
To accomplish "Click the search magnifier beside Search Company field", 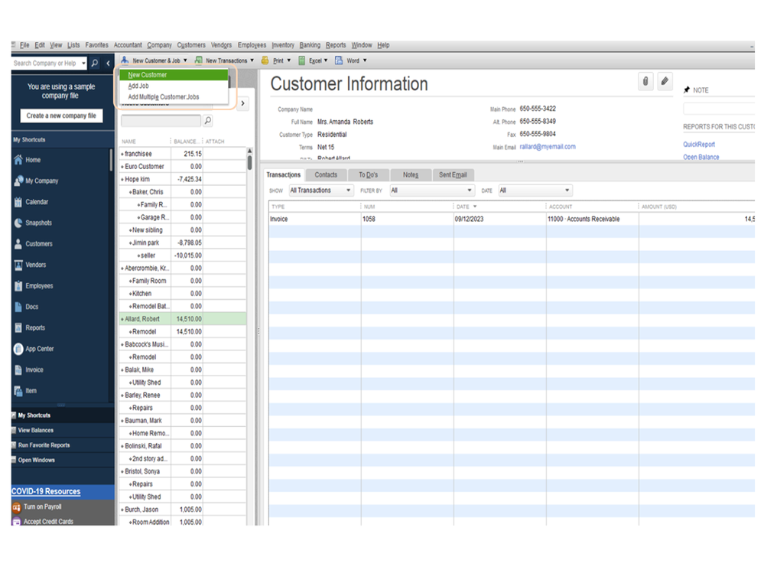I will (95, 63).
